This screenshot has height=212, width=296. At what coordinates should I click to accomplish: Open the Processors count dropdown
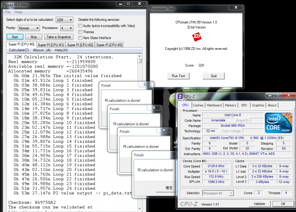click(67, 28)
